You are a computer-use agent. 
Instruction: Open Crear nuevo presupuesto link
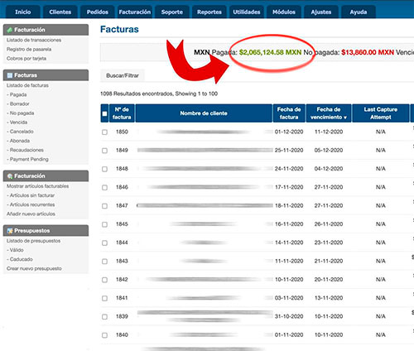(34, 268)
